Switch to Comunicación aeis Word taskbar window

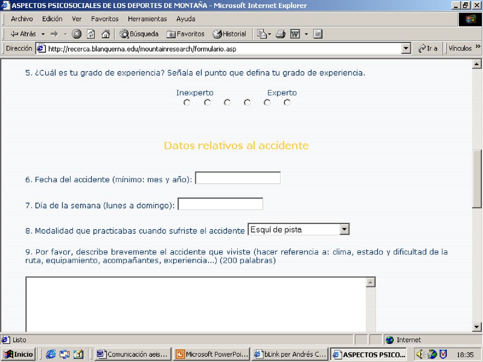point(133,354)
